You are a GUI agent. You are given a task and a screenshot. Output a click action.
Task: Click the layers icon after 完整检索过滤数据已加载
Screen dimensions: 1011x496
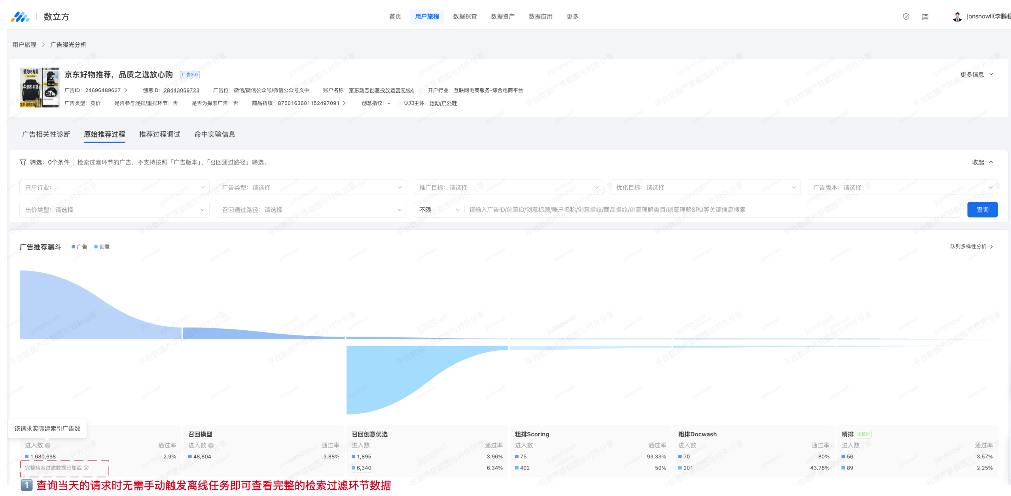click(x=86, y=468)
